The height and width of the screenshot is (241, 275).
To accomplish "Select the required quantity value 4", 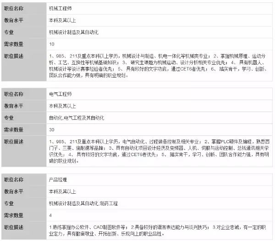I will pyautogui.click(x=50, y=215).
